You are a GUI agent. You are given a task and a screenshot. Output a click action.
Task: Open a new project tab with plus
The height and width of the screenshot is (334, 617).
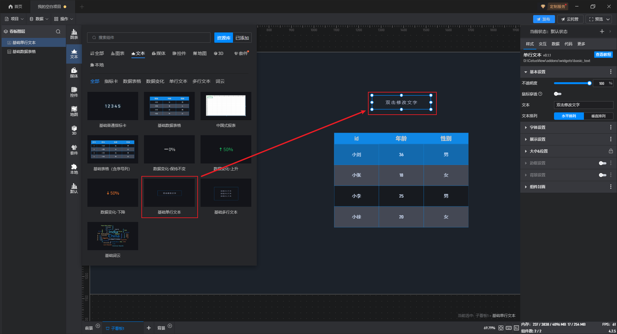point(82,6)
